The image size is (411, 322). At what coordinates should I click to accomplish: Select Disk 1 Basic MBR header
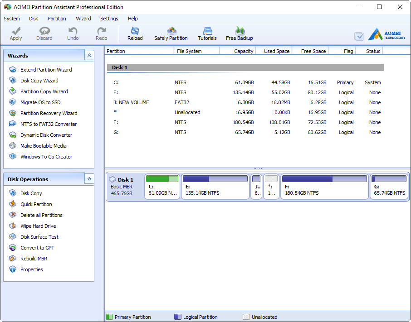pyautogui.click(x=125, y=187)
